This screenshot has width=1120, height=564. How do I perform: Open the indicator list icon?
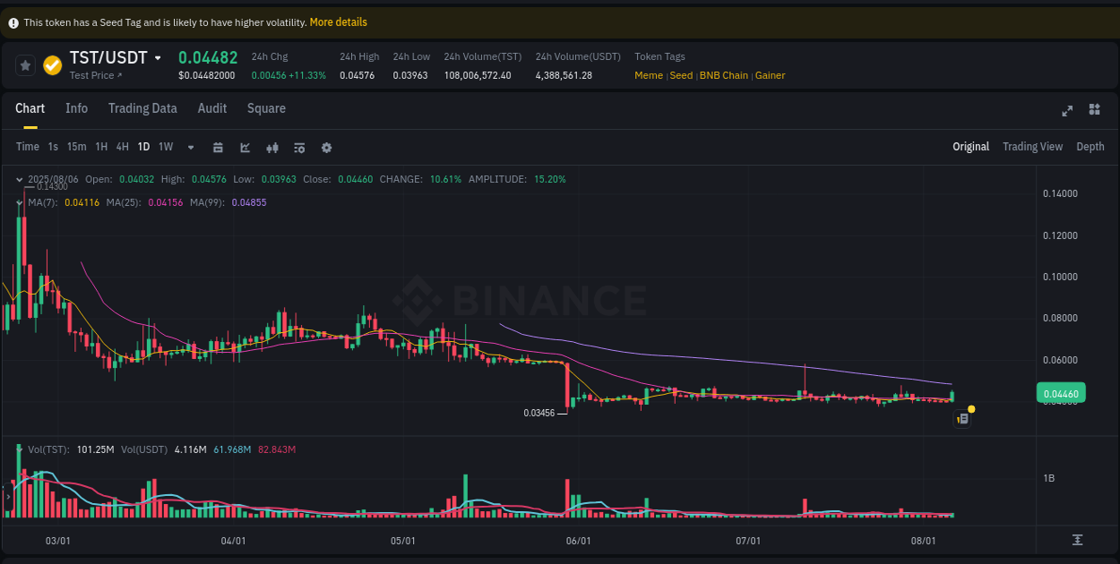(x=299, y=147)
